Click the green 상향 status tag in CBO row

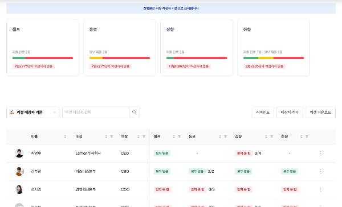243,171
